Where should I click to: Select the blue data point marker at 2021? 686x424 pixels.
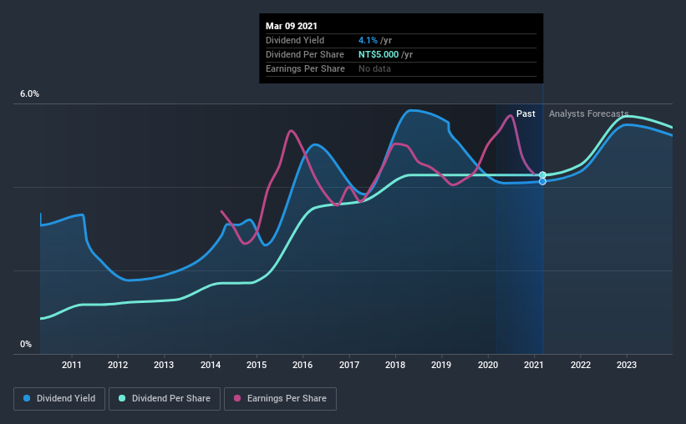click(542, 181)
